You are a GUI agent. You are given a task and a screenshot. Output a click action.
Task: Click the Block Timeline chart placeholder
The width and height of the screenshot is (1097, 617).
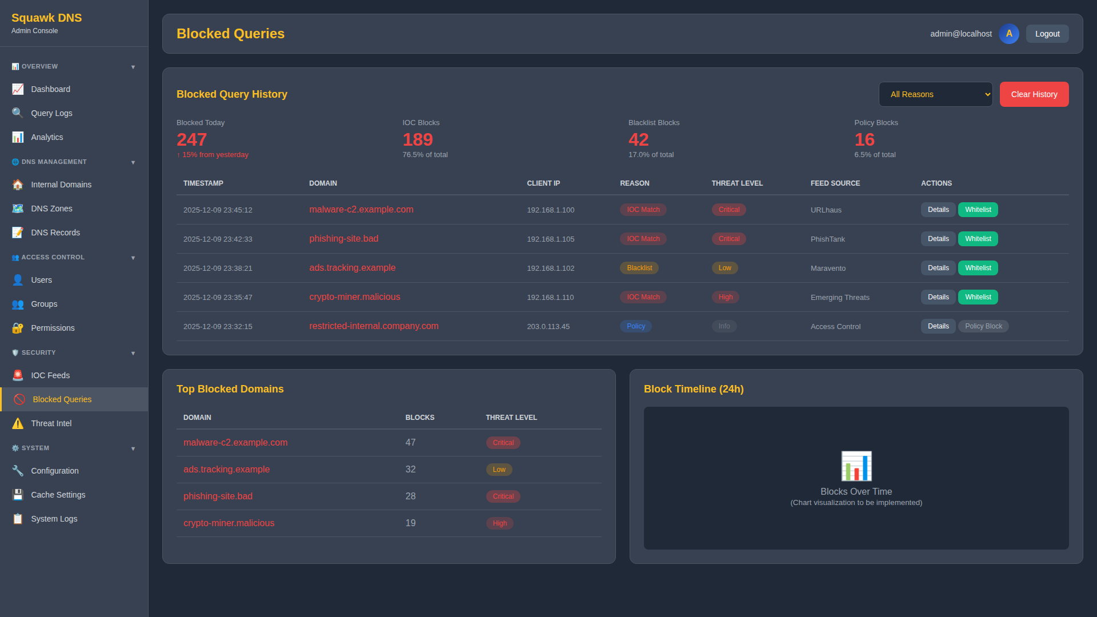coord(856,478)
